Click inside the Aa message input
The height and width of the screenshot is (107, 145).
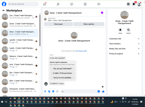(79, 91)
